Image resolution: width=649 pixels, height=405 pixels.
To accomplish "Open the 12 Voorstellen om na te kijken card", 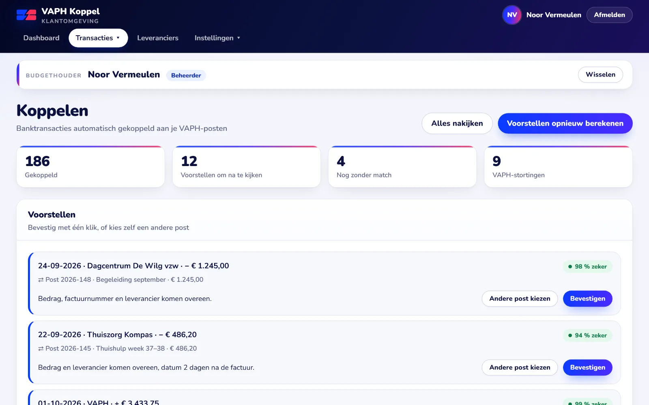I will coord(247,166).
